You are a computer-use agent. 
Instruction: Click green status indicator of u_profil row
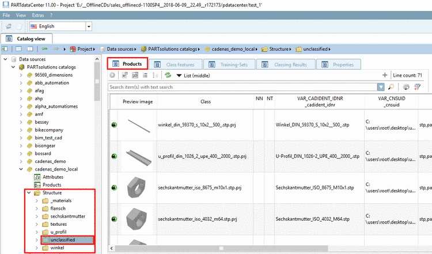pos(114,156)
